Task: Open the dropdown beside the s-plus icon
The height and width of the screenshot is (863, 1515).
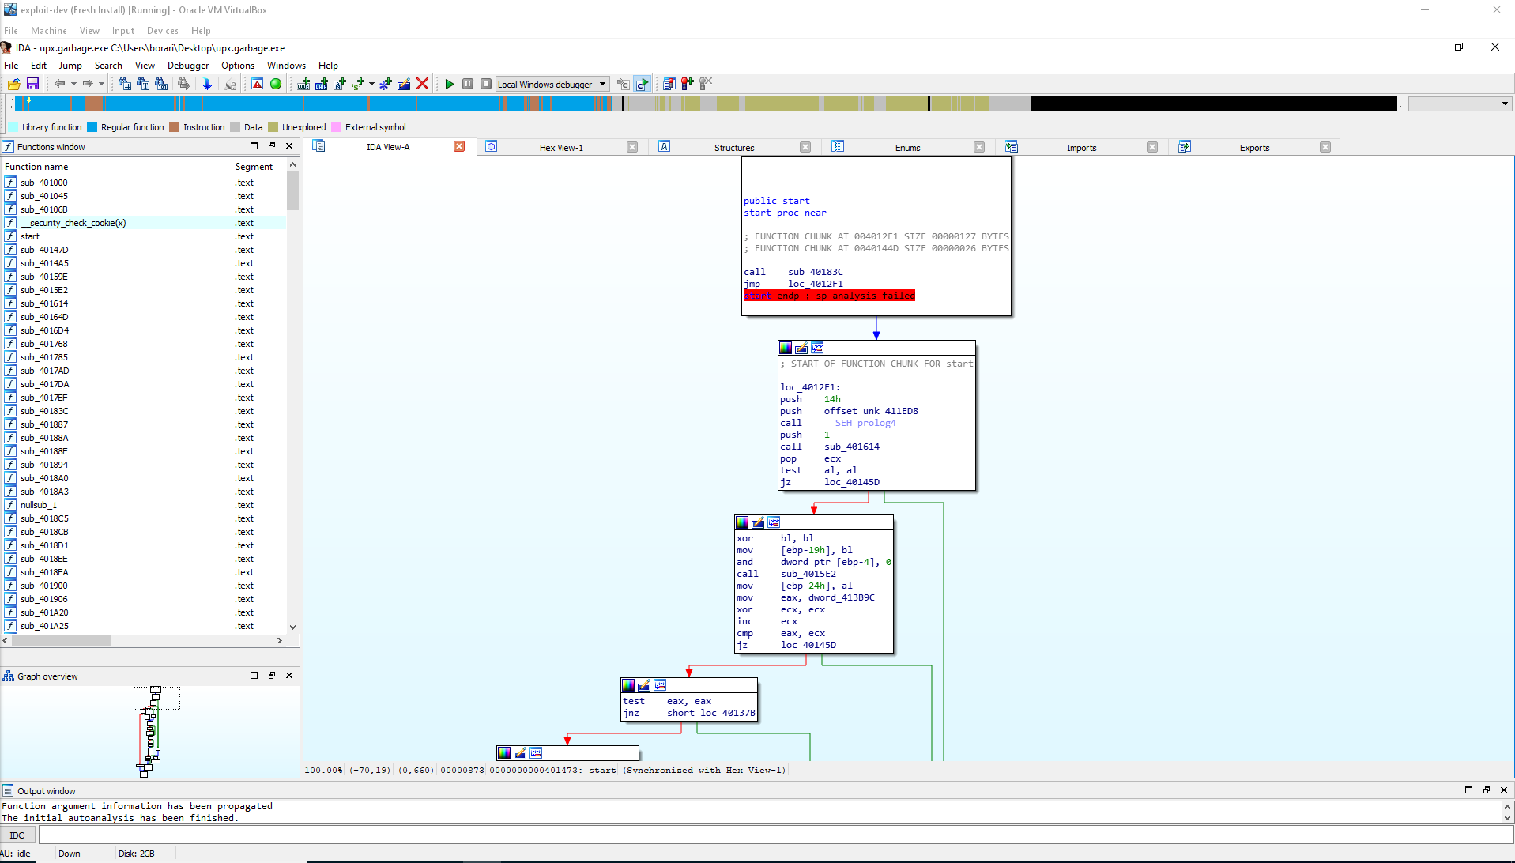Action: [371, 84]
